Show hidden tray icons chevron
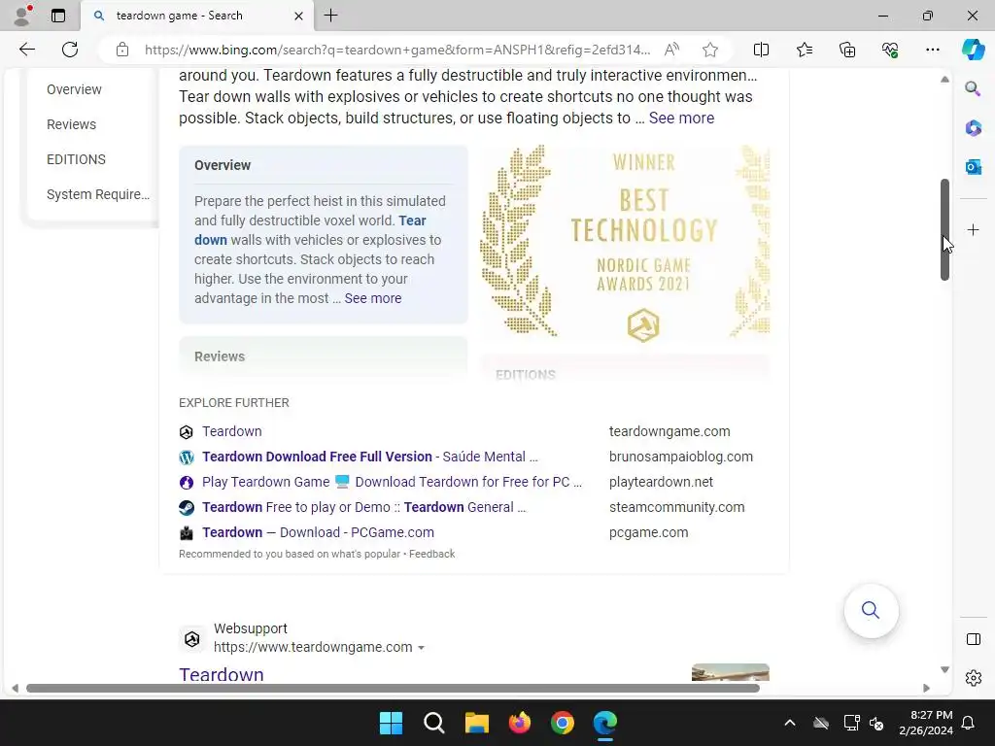This screenshot has height=746, width=995. tap(789, 723)
